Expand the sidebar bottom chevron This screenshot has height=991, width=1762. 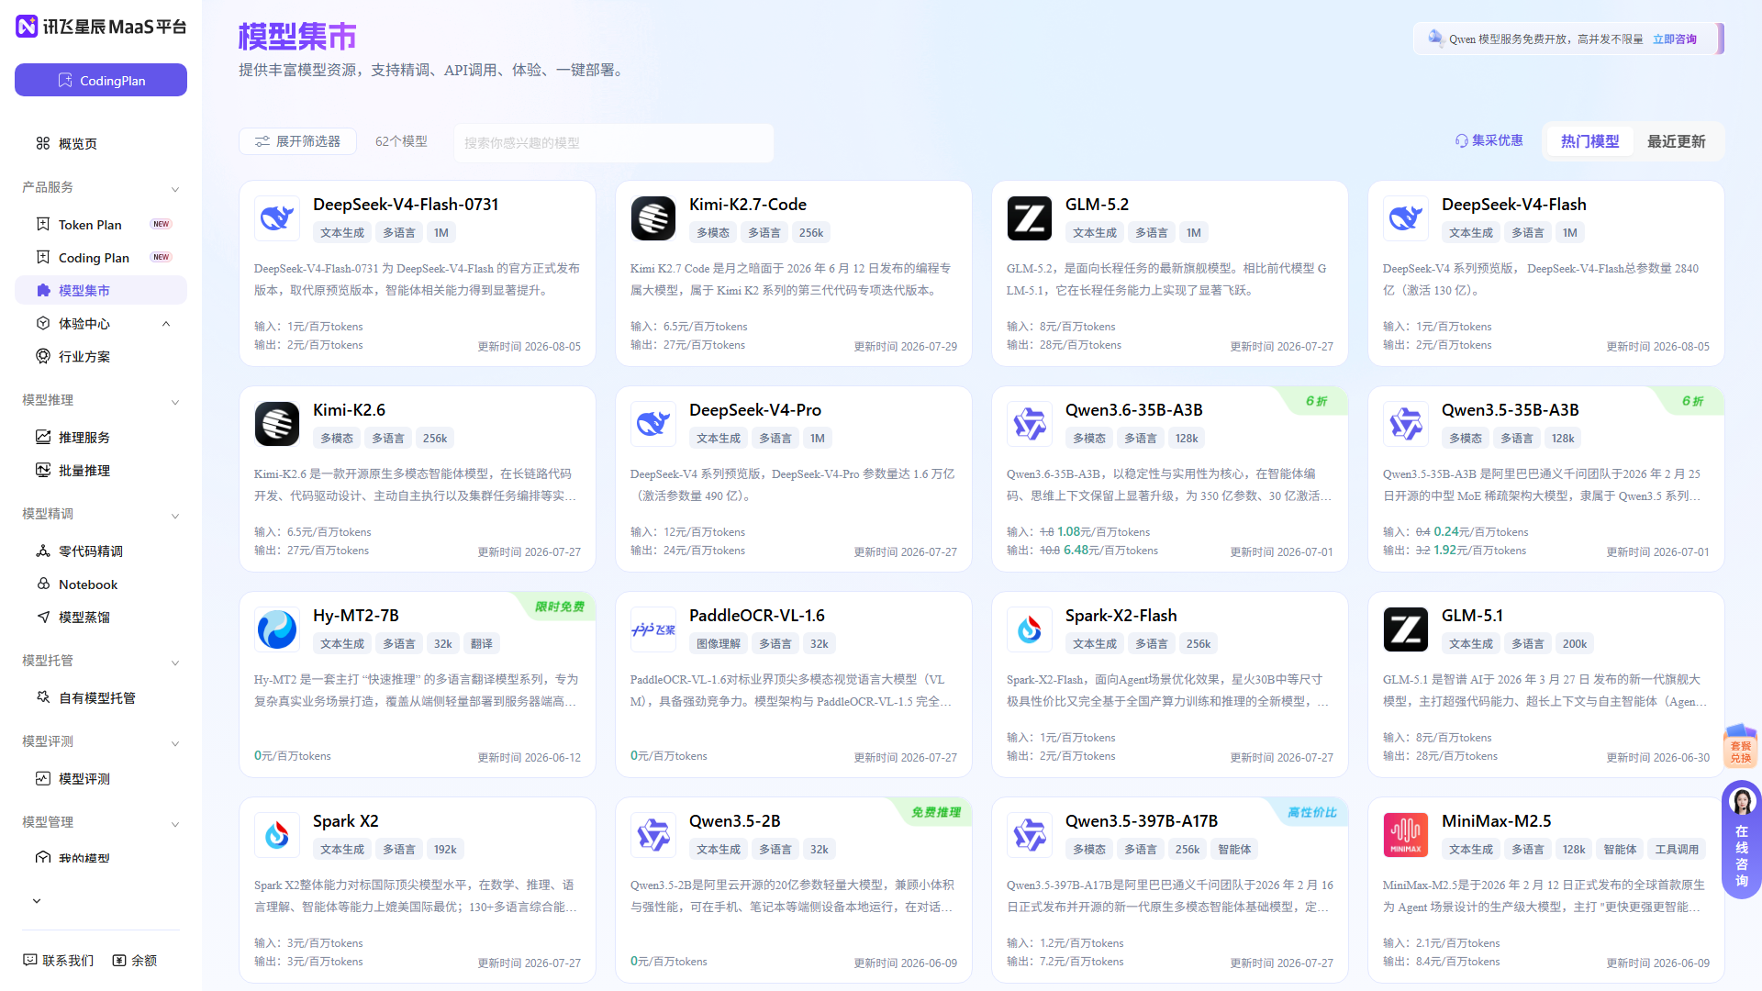click(37, 901)
